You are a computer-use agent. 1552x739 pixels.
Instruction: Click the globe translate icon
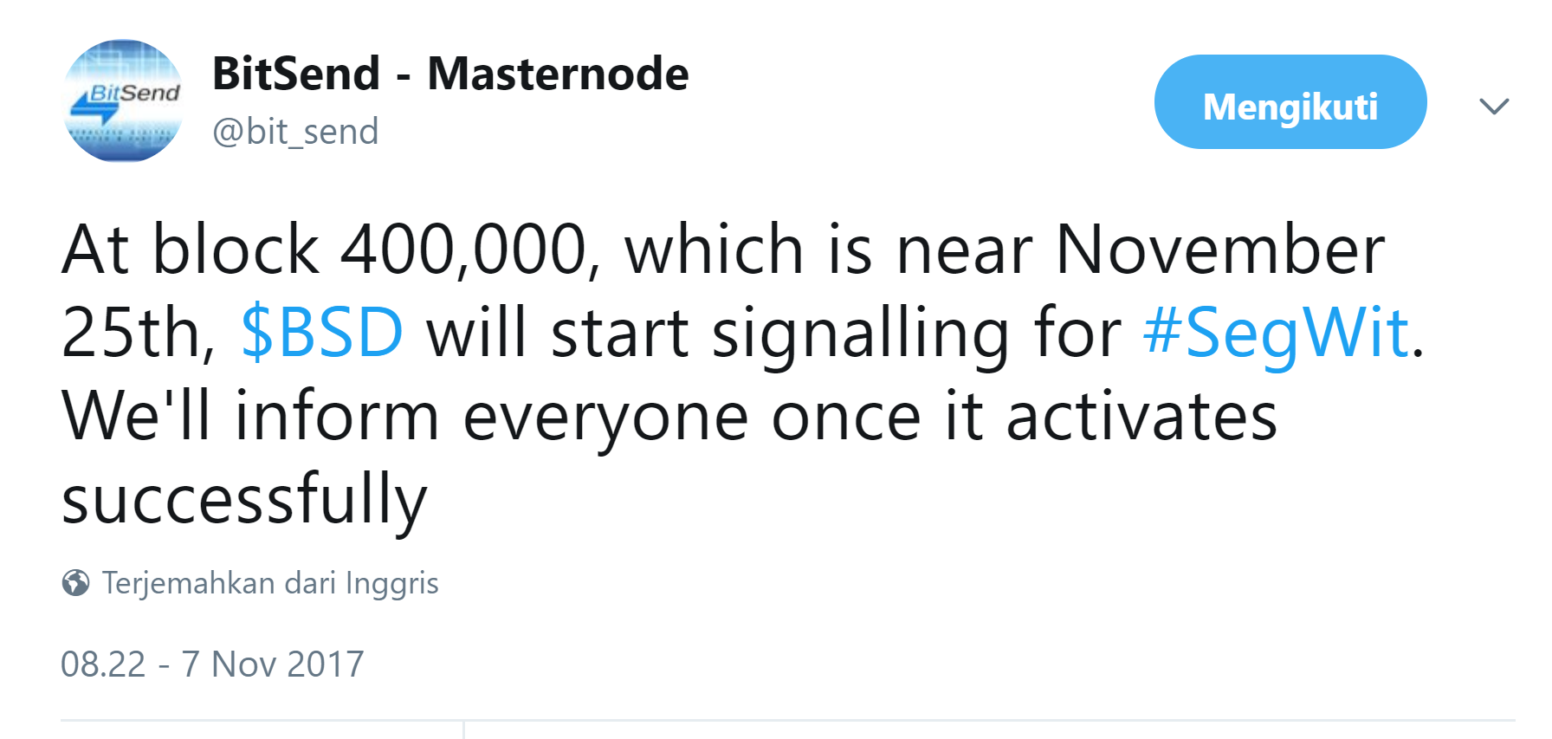(75, 583)
